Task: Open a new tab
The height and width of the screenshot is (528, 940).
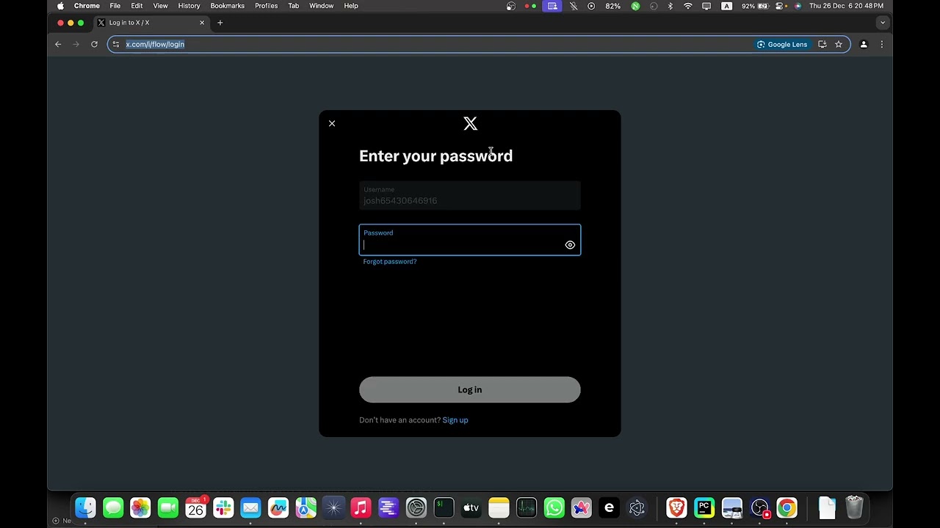Action: (220, 23)
